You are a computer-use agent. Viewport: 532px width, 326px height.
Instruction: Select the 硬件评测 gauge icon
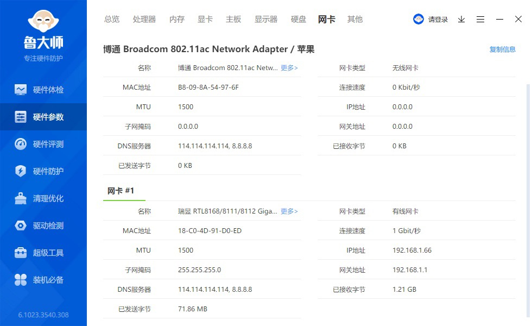point(21,144)
